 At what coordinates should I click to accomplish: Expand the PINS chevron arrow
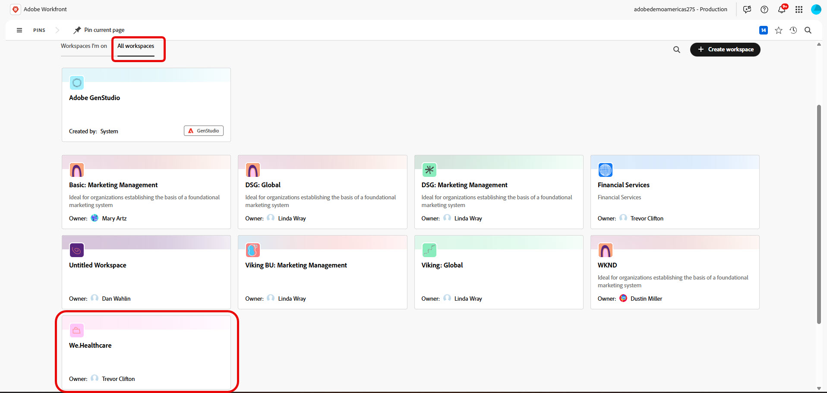coord(57,30)
